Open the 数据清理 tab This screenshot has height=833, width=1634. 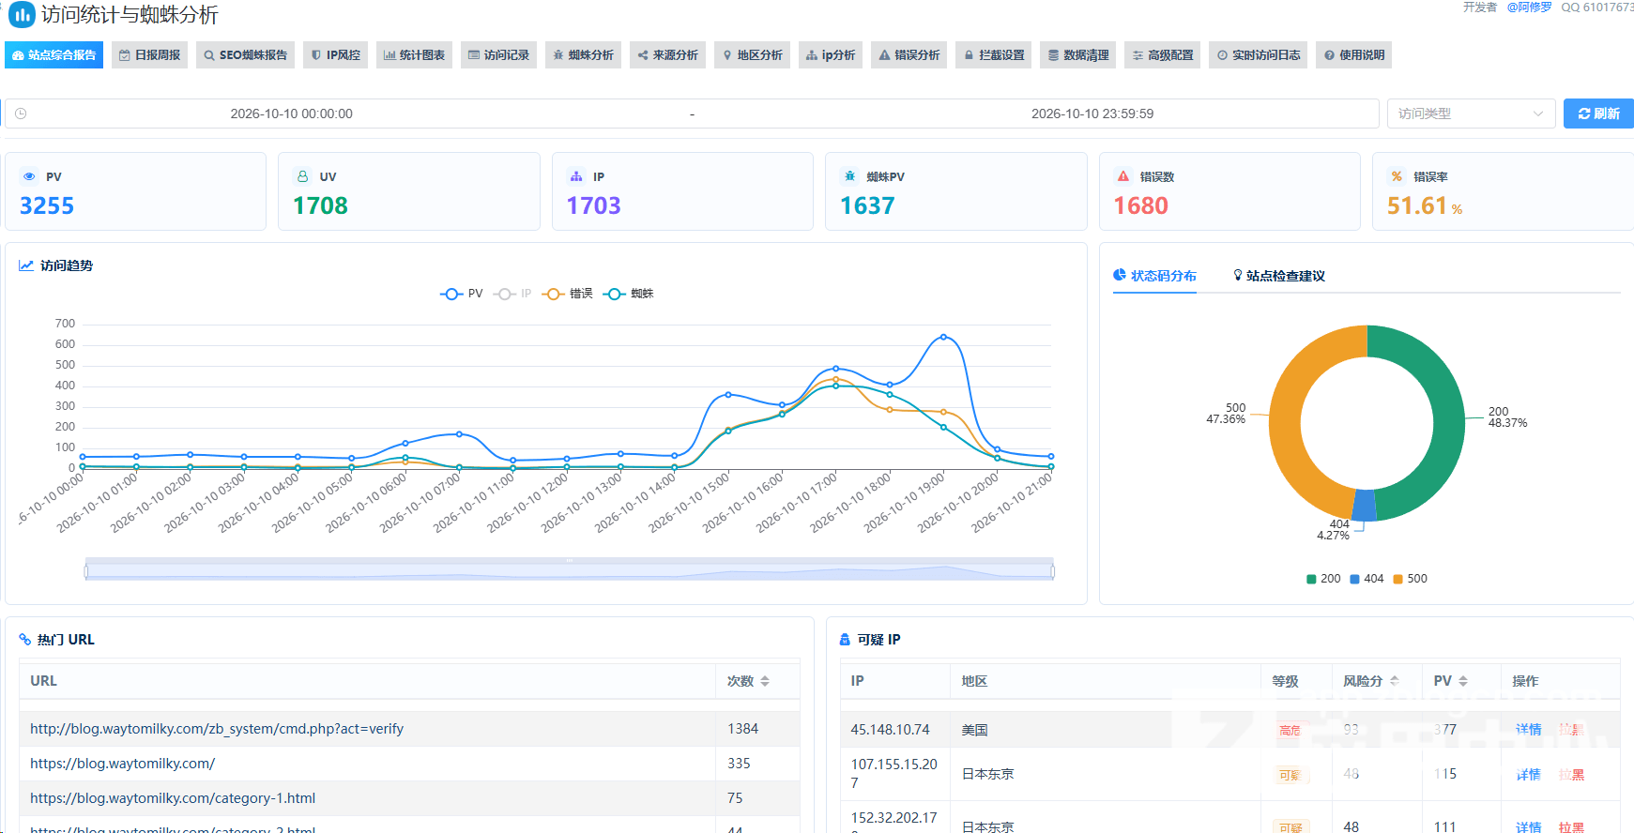coord(1078,55)
